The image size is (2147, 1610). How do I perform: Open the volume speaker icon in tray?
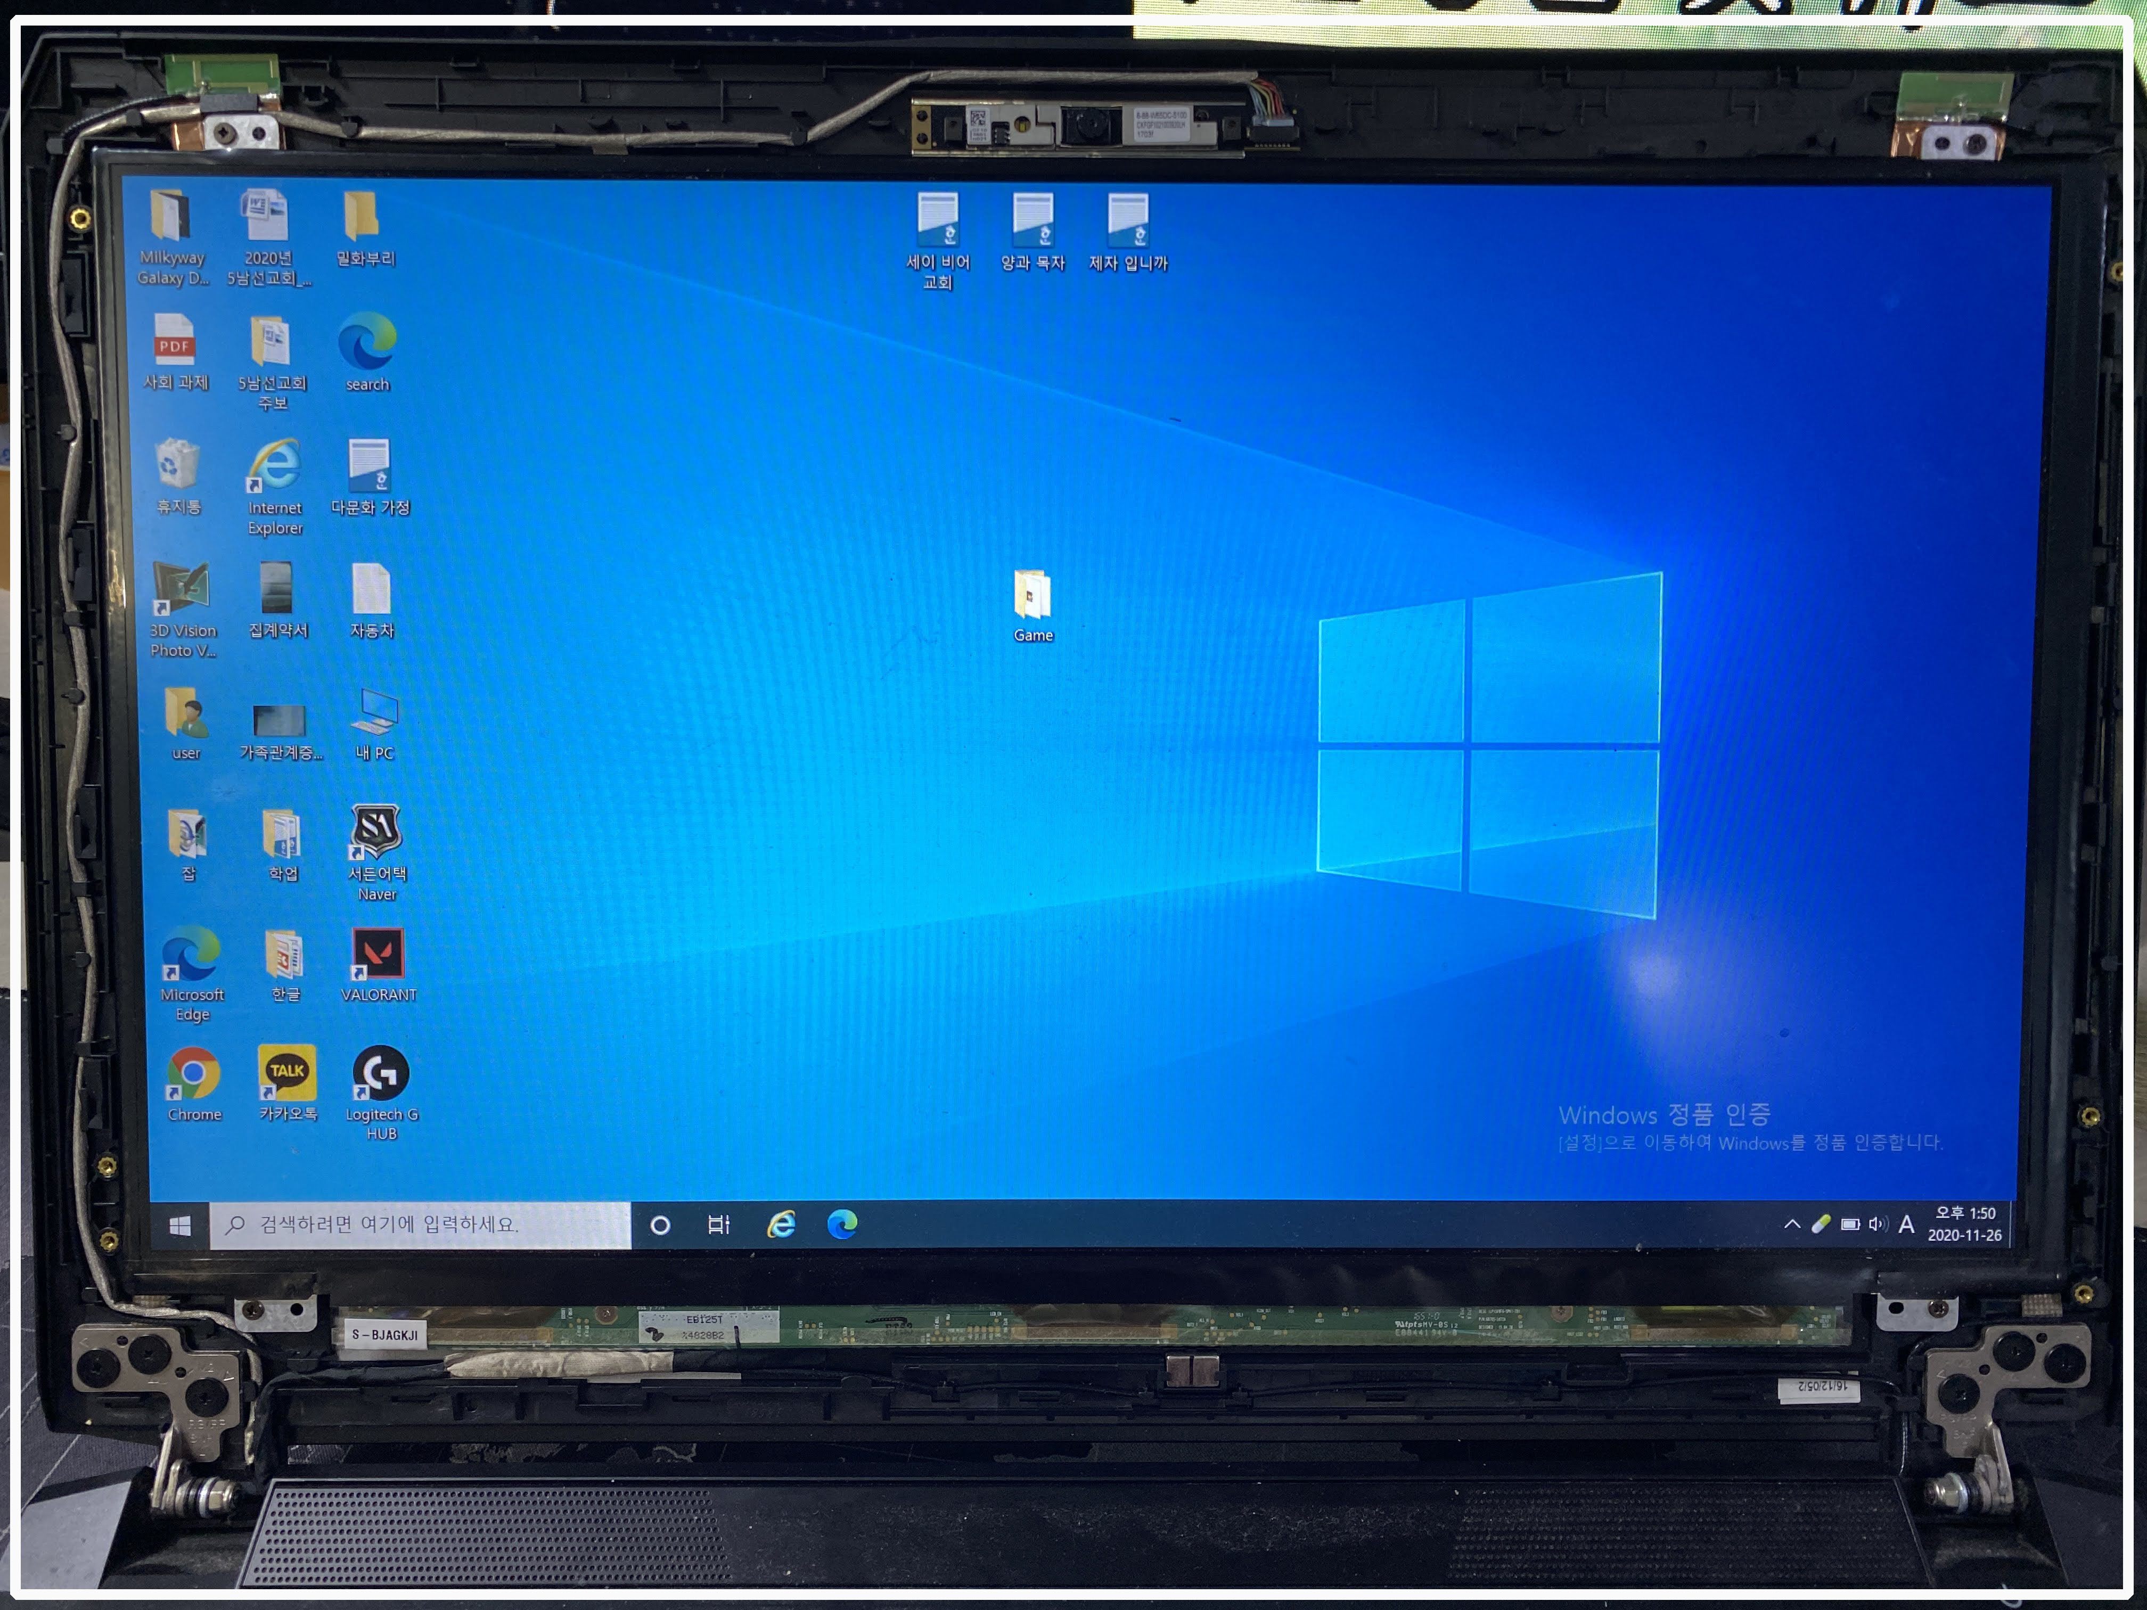click(x=1877, y=1225)
